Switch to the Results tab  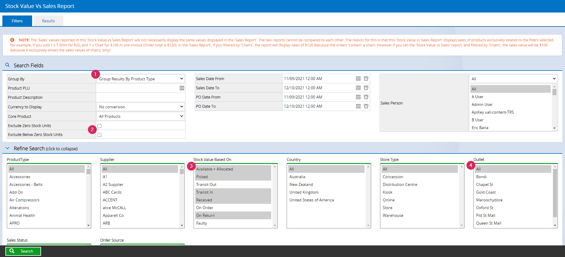[48, 21]
